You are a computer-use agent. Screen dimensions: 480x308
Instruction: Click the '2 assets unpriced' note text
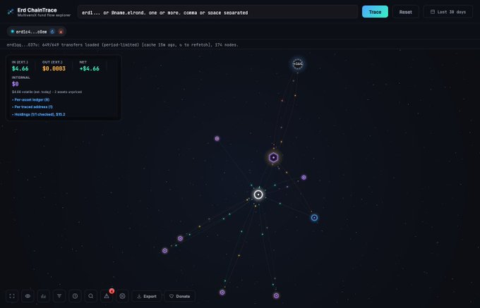[x=68, y=92]
